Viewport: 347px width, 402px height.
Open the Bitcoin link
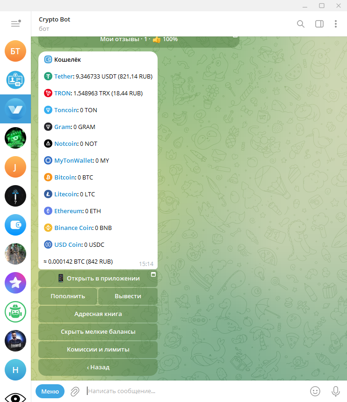65,177
